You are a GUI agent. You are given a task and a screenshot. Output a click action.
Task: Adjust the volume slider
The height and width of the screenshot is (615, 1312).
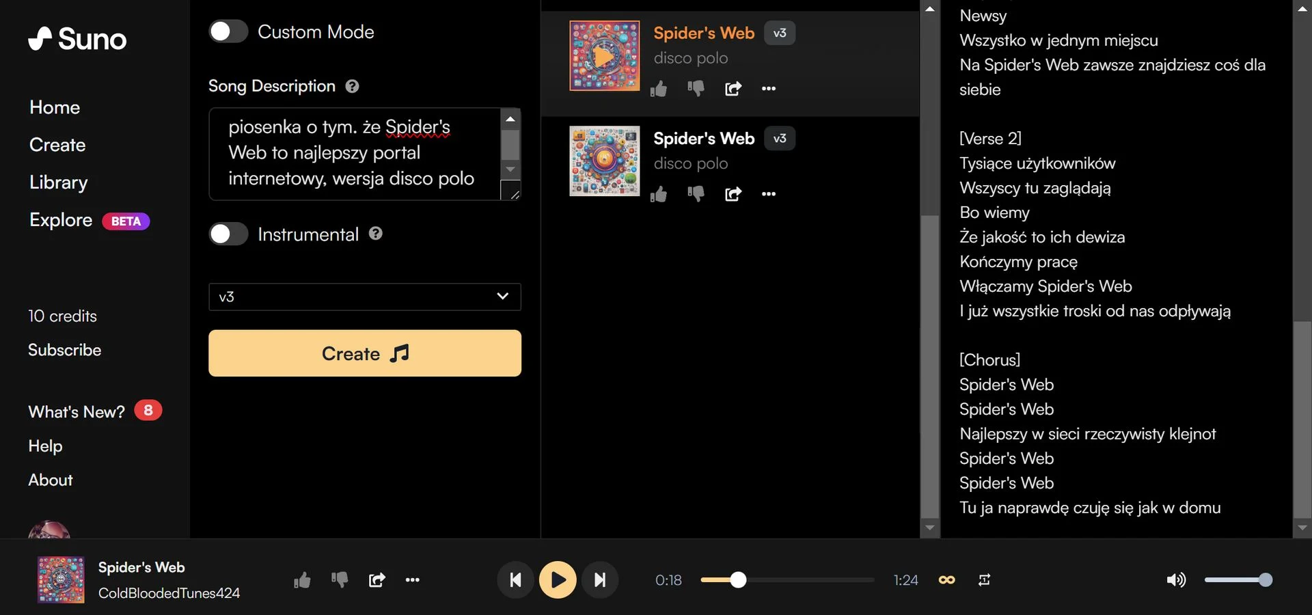1238,580
